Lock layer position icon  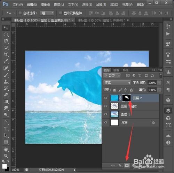(126, 90)
